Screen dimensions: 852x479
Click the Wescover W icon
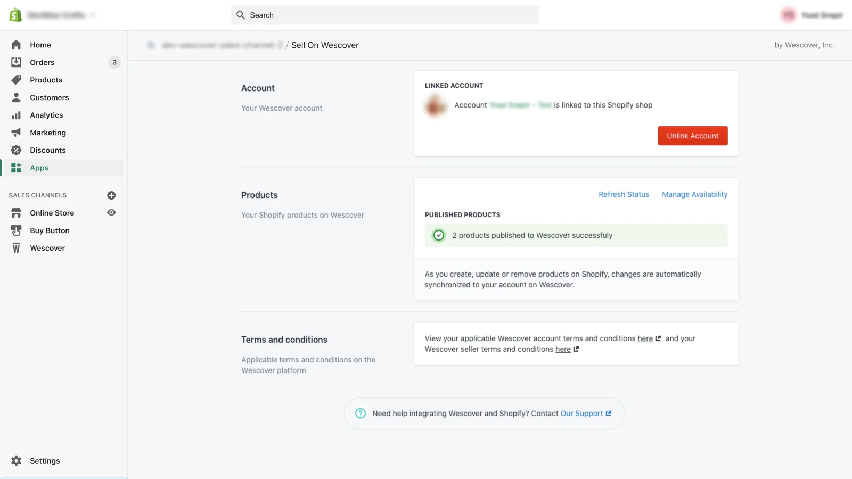tap(16, 248)
